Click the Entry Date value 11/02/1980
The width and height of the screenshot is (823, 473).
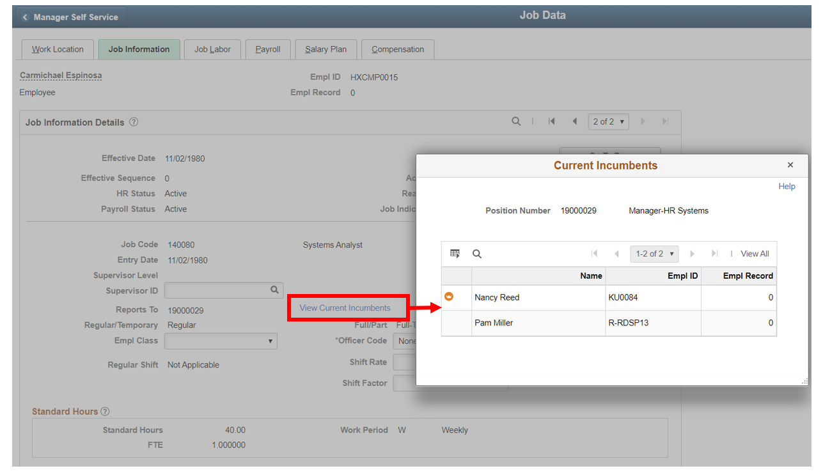pyautogui.click(x=187, y=260)
